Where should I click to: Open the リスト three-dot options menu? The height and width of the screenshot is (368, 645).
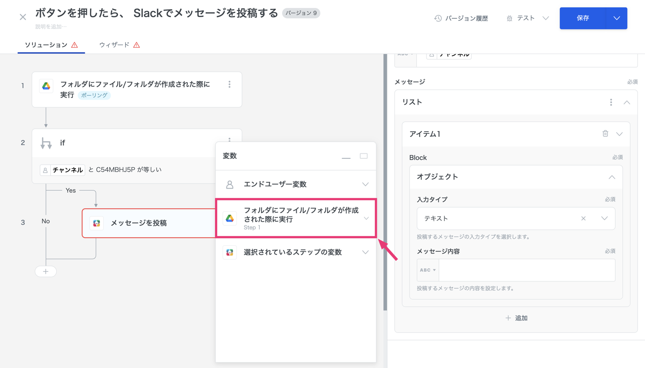tap(611, 102)
